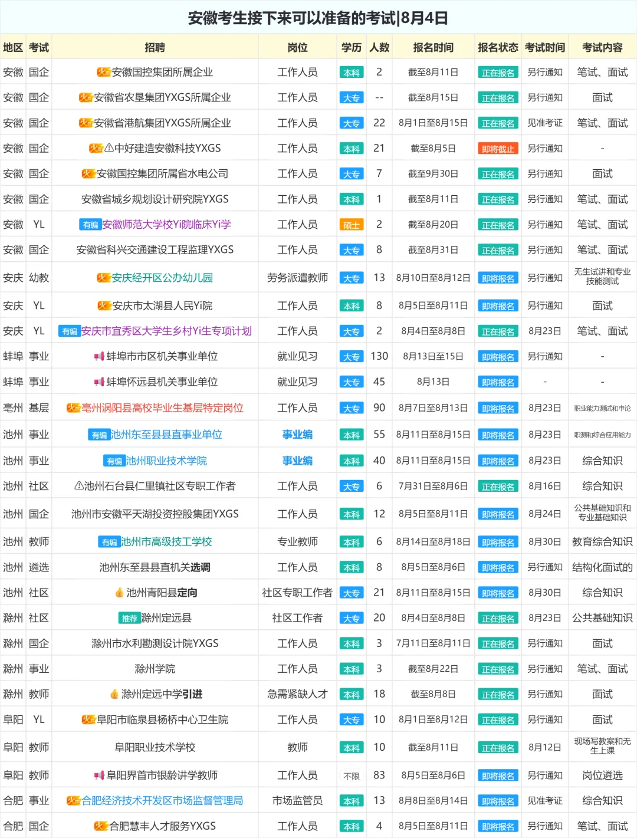Click 滁州市水利勘测设计院YXGS name
Image resolution: width=637 pixels, height=838 pixels.
click(155, 643)
